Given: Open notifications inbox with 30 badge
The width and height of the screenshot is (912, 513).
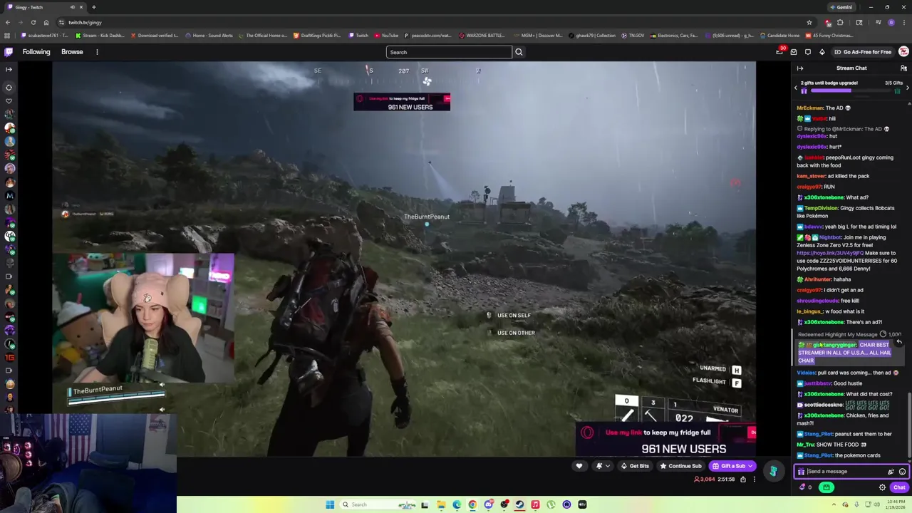Looking at the screenshot, I should tap(779, 52).
